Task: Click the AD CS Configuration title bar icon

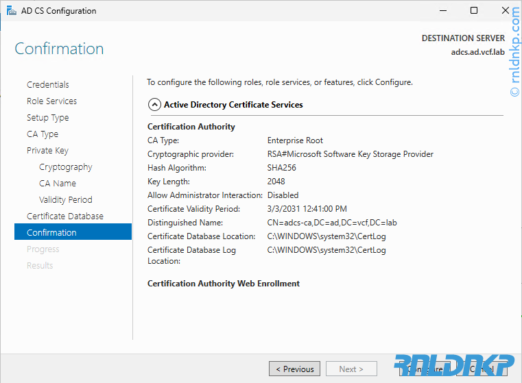Action: 12,10
